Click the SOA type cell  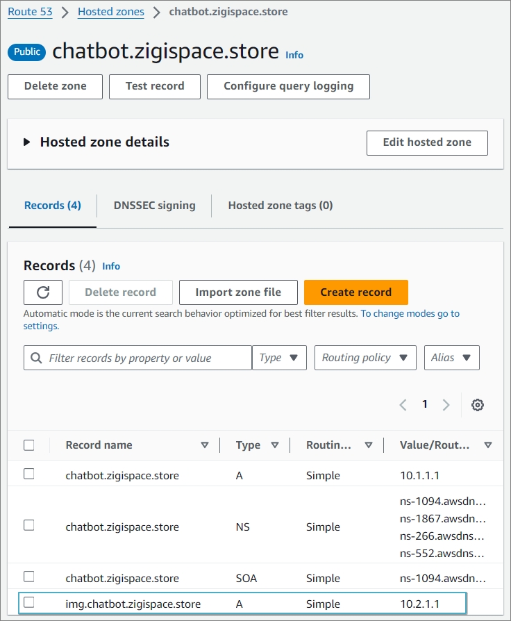(246, 578)
